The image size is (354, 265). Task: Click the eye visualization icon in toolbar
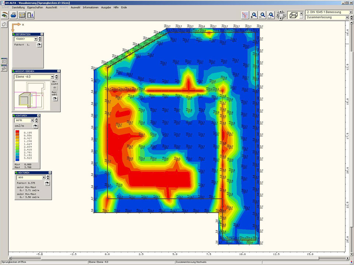click(5, 15)
